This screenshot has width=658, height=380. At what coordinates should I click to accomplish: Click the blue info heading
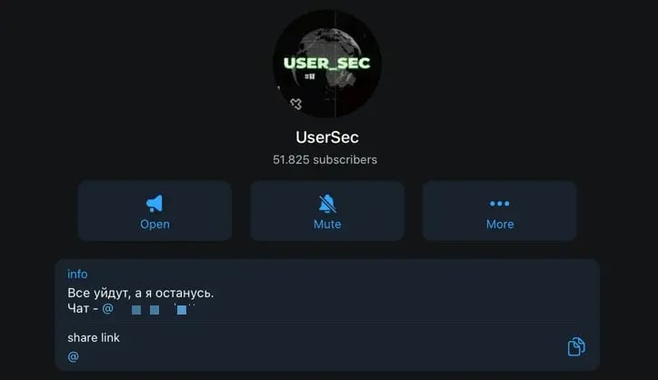pos(77,274)
